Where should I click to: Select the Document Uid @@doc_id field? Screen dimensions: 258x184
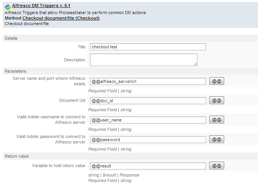point(148,100)
